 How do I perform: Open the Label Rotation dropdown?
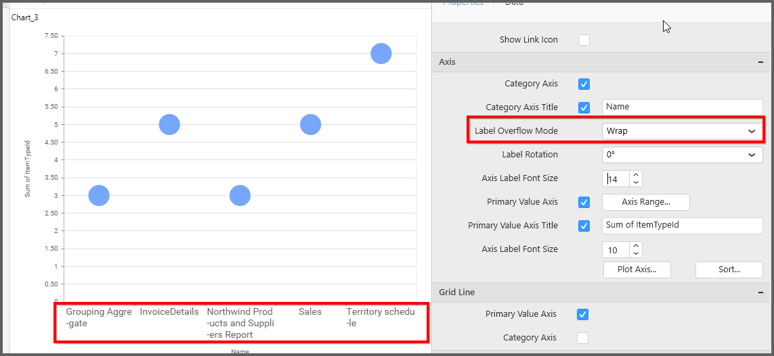point(682,155)
